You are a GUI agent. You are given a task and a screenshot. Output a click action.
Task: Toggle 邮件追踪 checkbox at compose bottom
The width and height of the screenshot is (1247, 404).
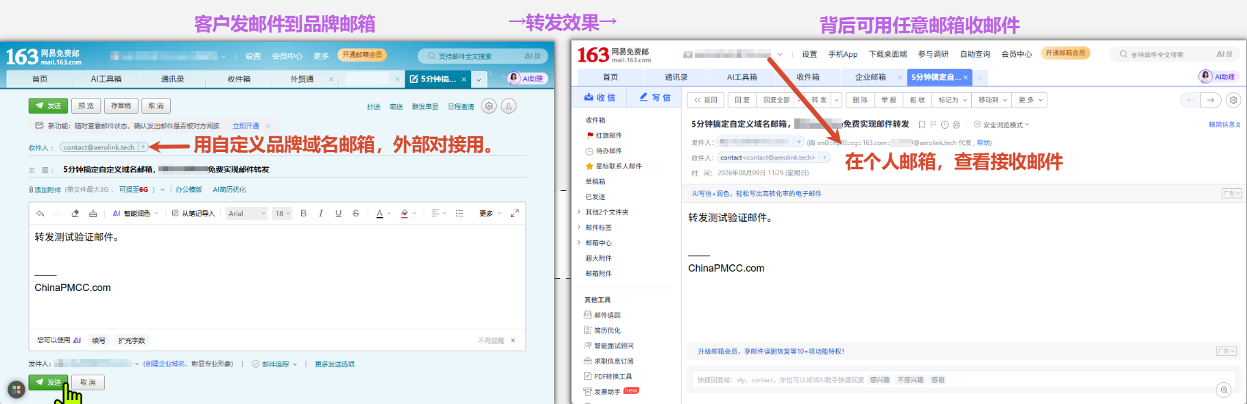255,364
